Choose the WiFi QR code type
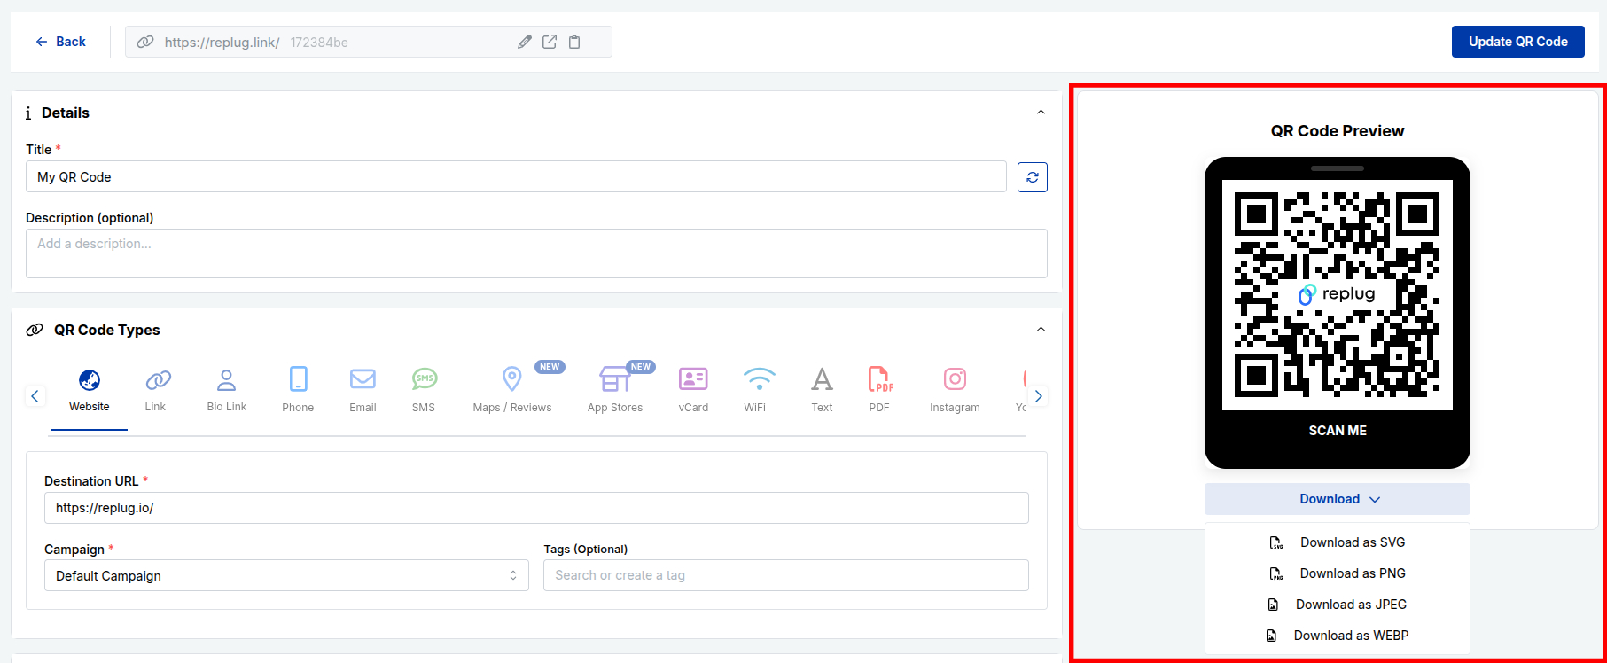 pyautogui.click(x=759, y=390)
